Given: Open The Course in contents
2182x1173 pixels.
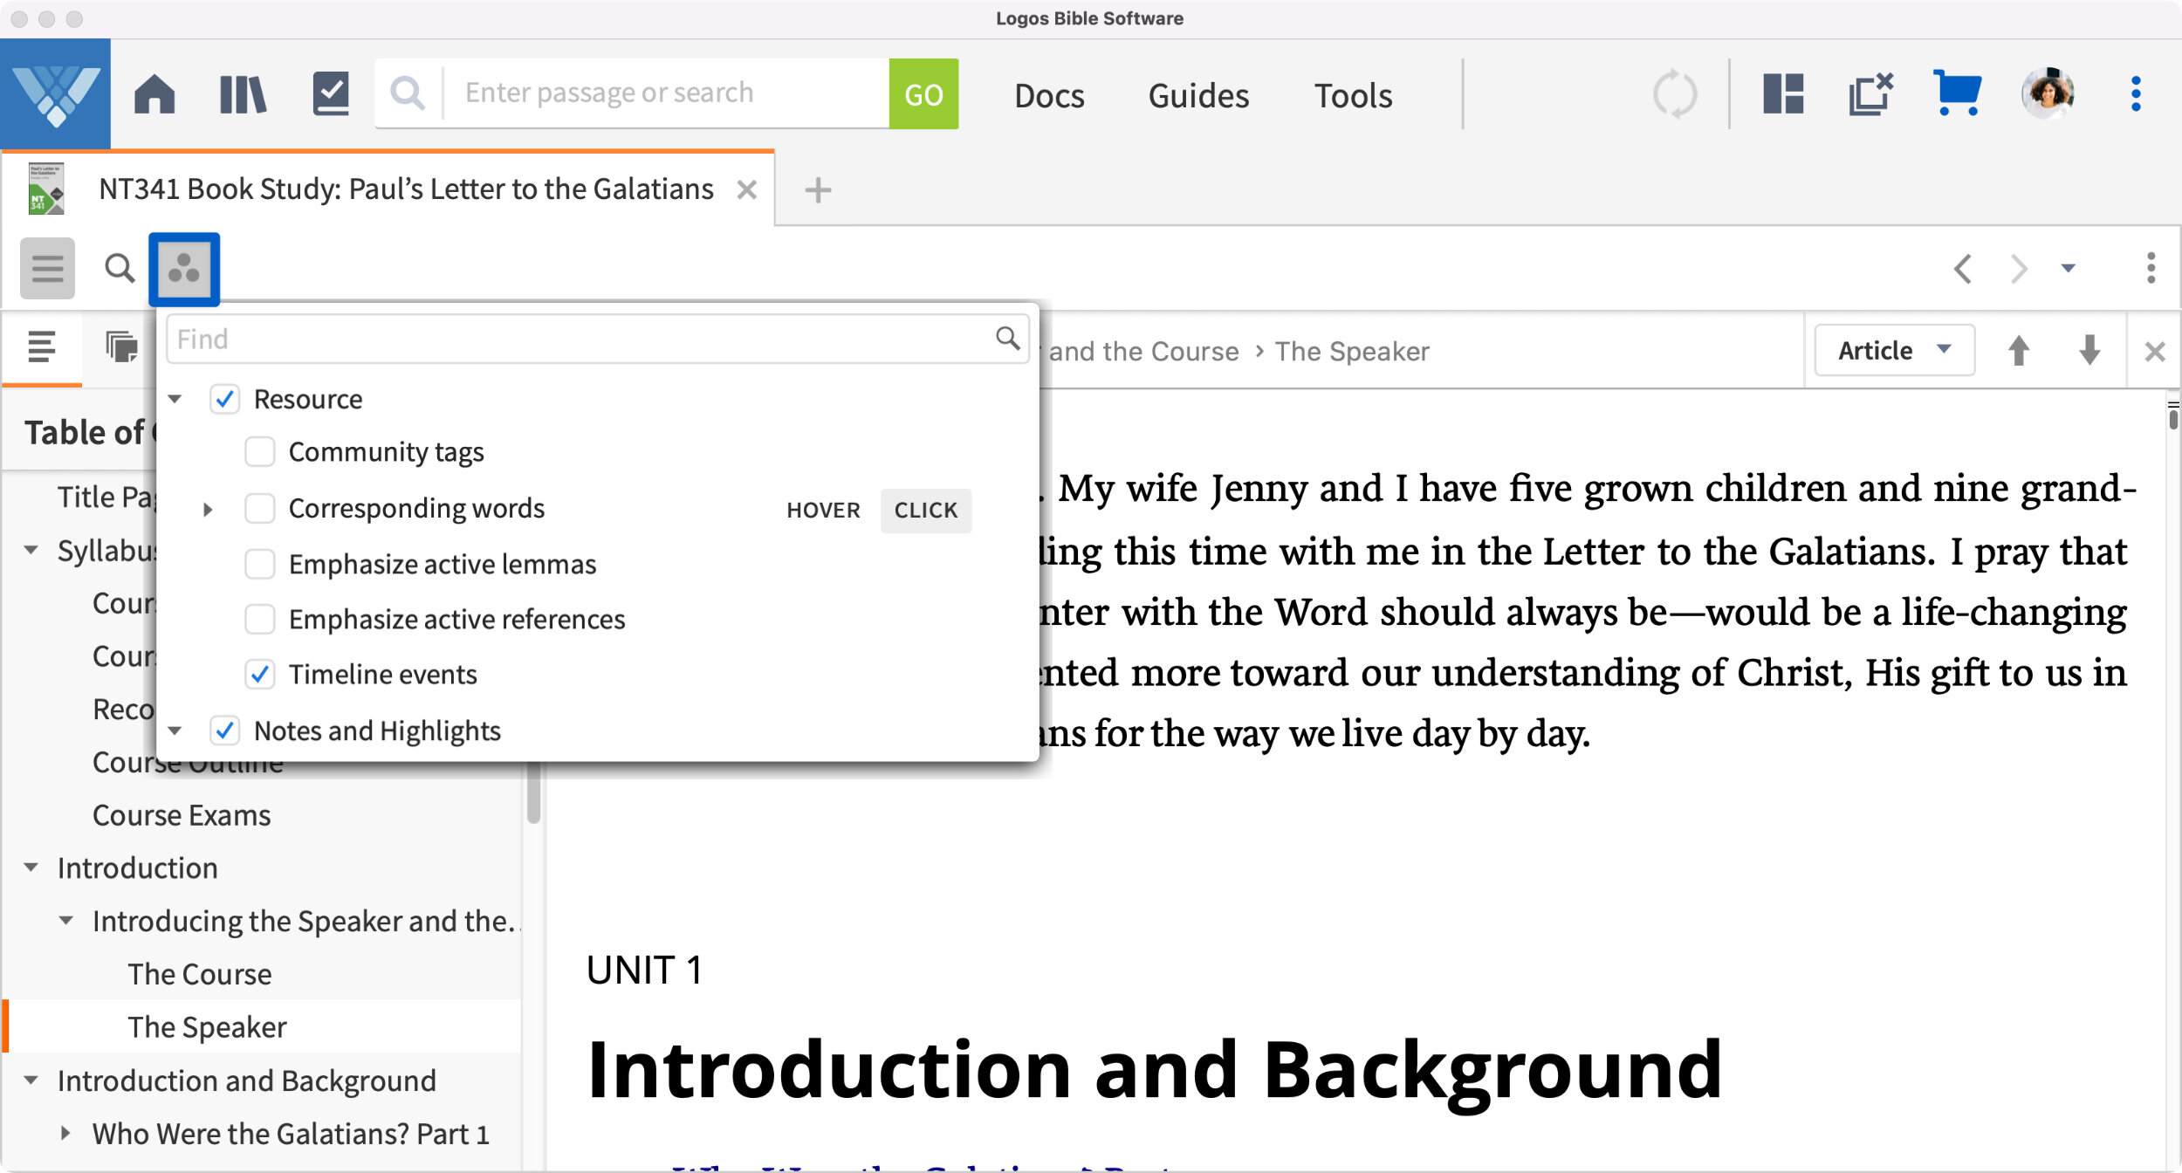Looking at the screenshot, I should [200, 974].
